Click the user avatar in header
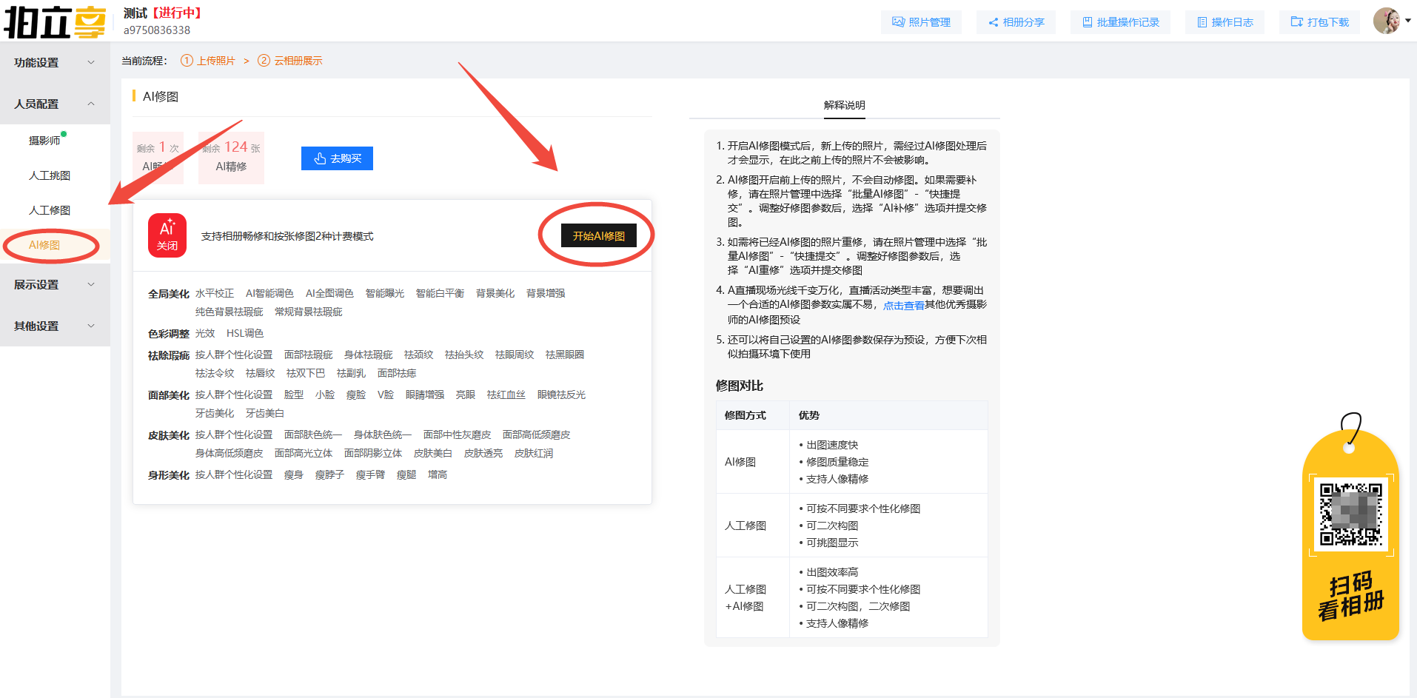This screenshot has height=698, width=1417. click(x=1386, y=21)
